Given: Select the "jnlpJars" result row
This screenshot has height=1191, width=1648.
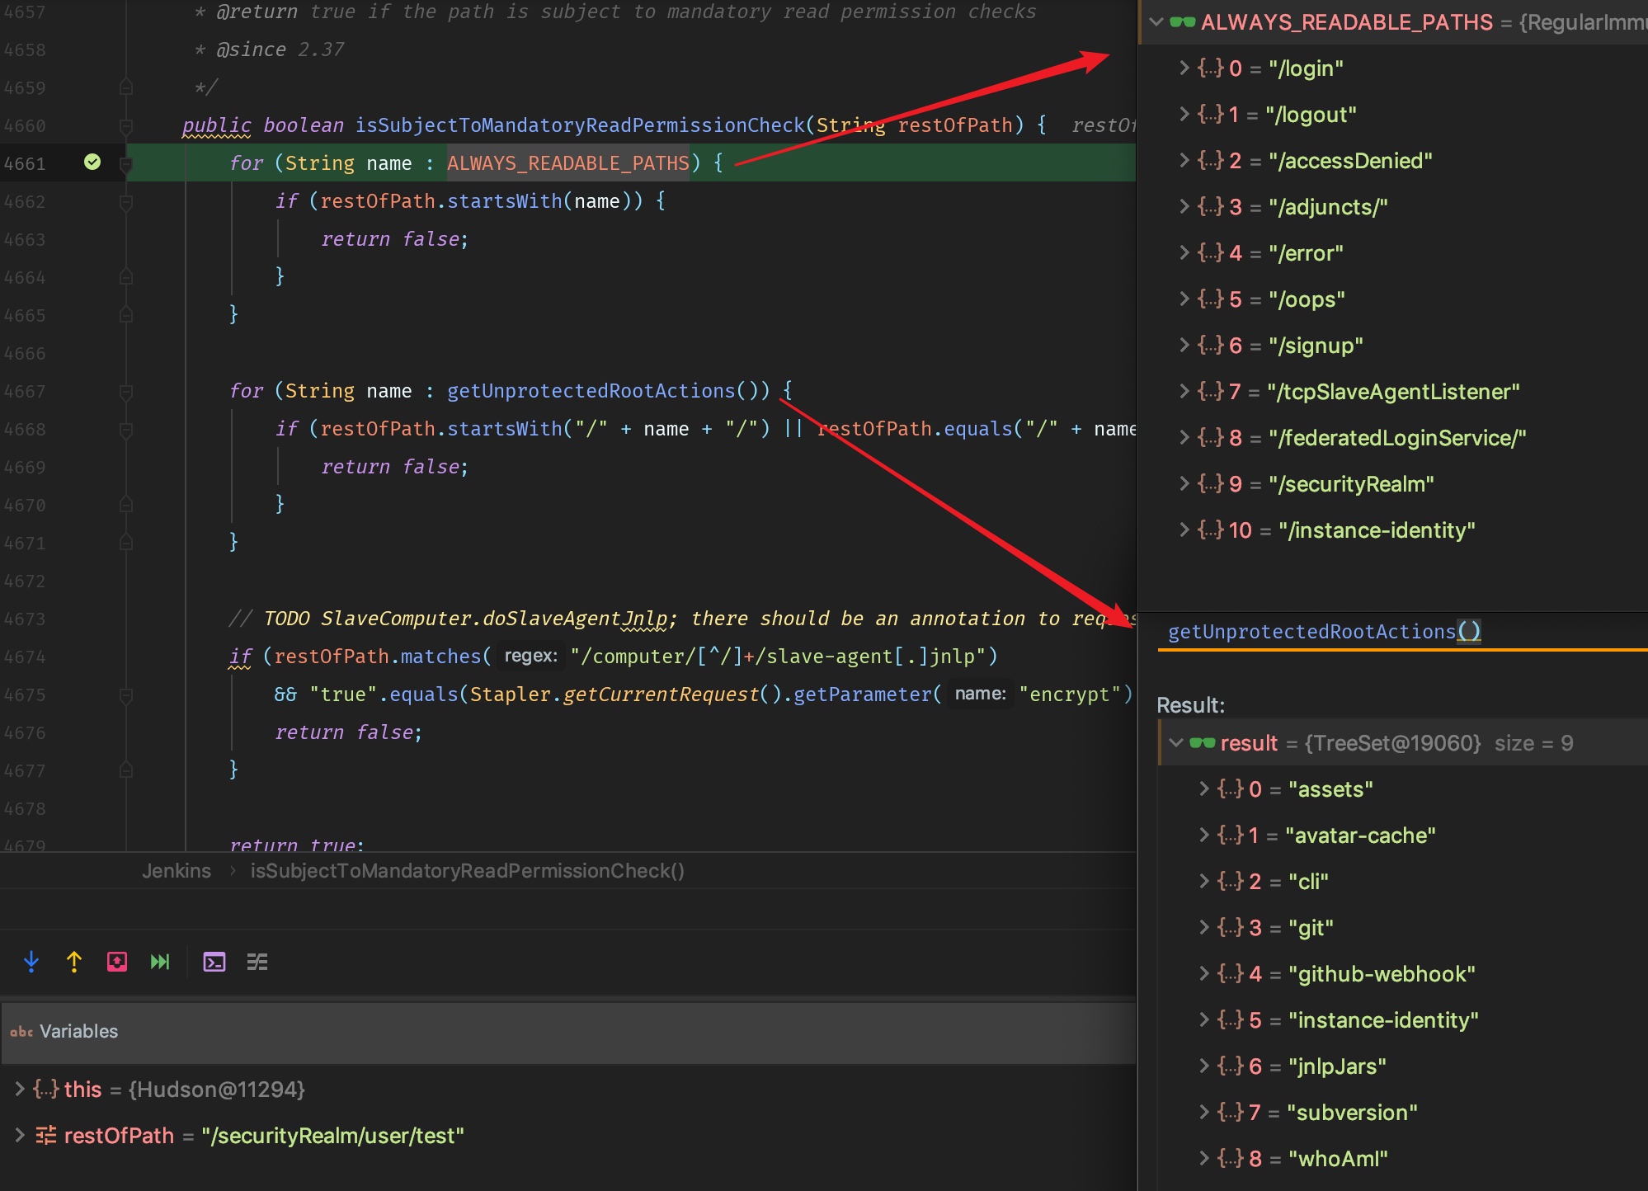Looking at the screenshot, I should click(x=1402, y=1066).
